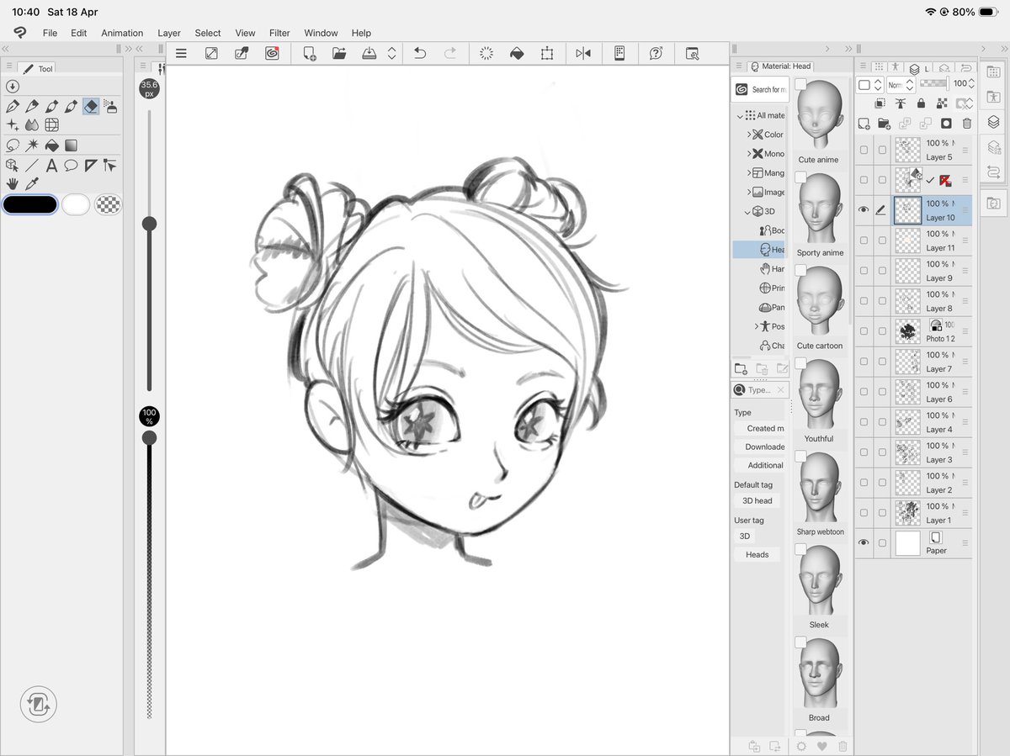
Task: Select the transparent color swatch
Action: (108, 204)
